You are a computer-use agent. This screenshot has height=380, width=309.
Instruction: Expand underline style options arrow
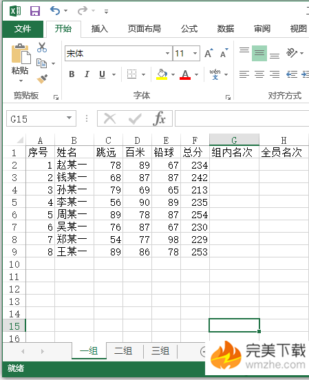114,74
